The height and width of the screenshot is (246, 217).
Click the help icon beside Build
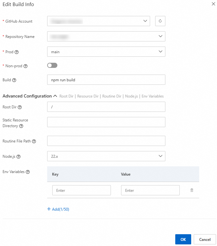pyautogui.click(x=14, y=80)
